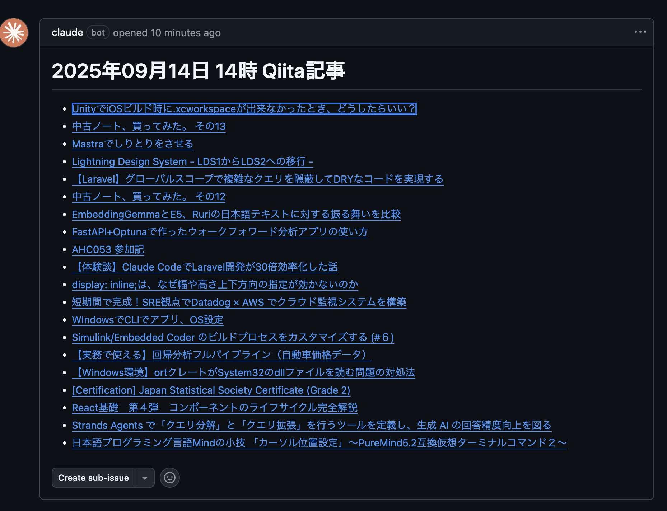This screenshot has width=667, height=511.
Task: Open the 中古ノート、買ってみた。その13 link
Action: 148,126
